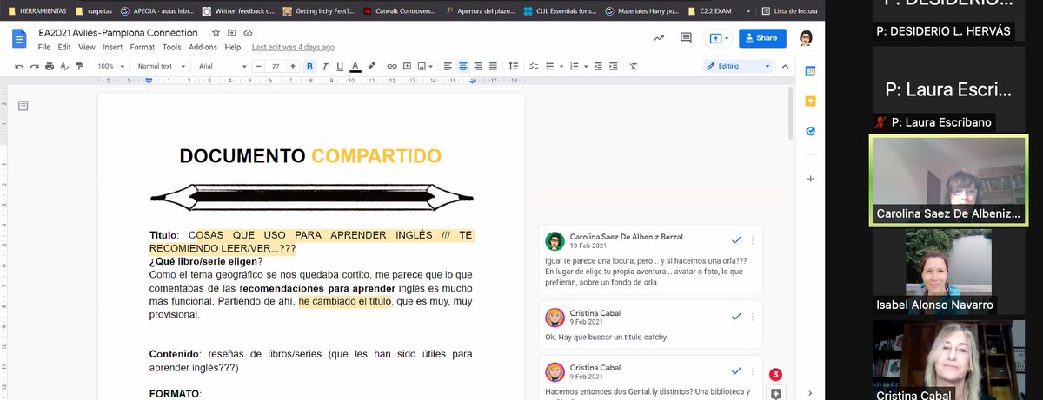Image resolution: width=1043 pixels, height=400 pixels.
Task: Toggle italic formatting
Action: [324, 66]
